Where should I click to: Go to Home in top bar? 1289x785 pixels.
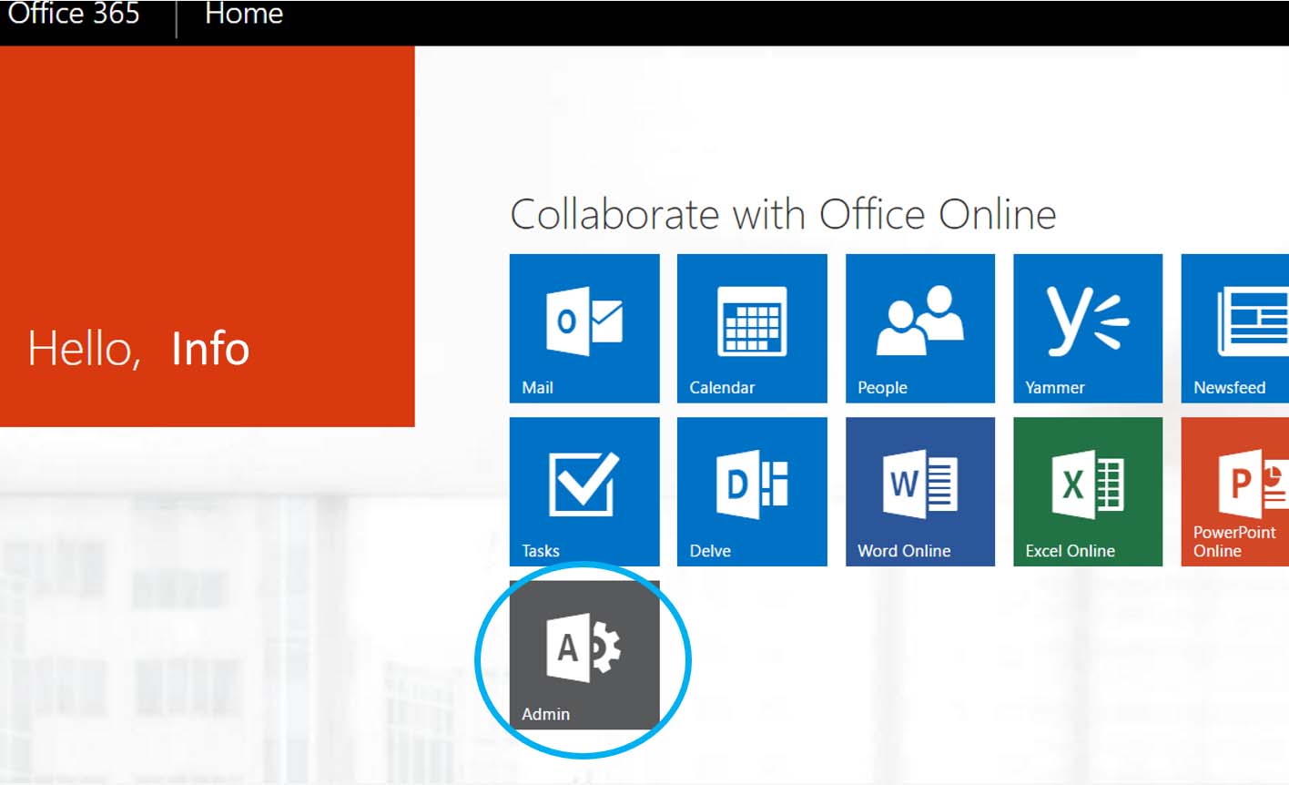[x=244, y=14]
